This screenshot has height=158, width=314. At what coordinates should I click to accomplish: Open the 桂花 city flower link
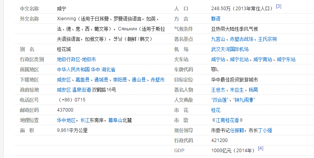pos(215,110)
